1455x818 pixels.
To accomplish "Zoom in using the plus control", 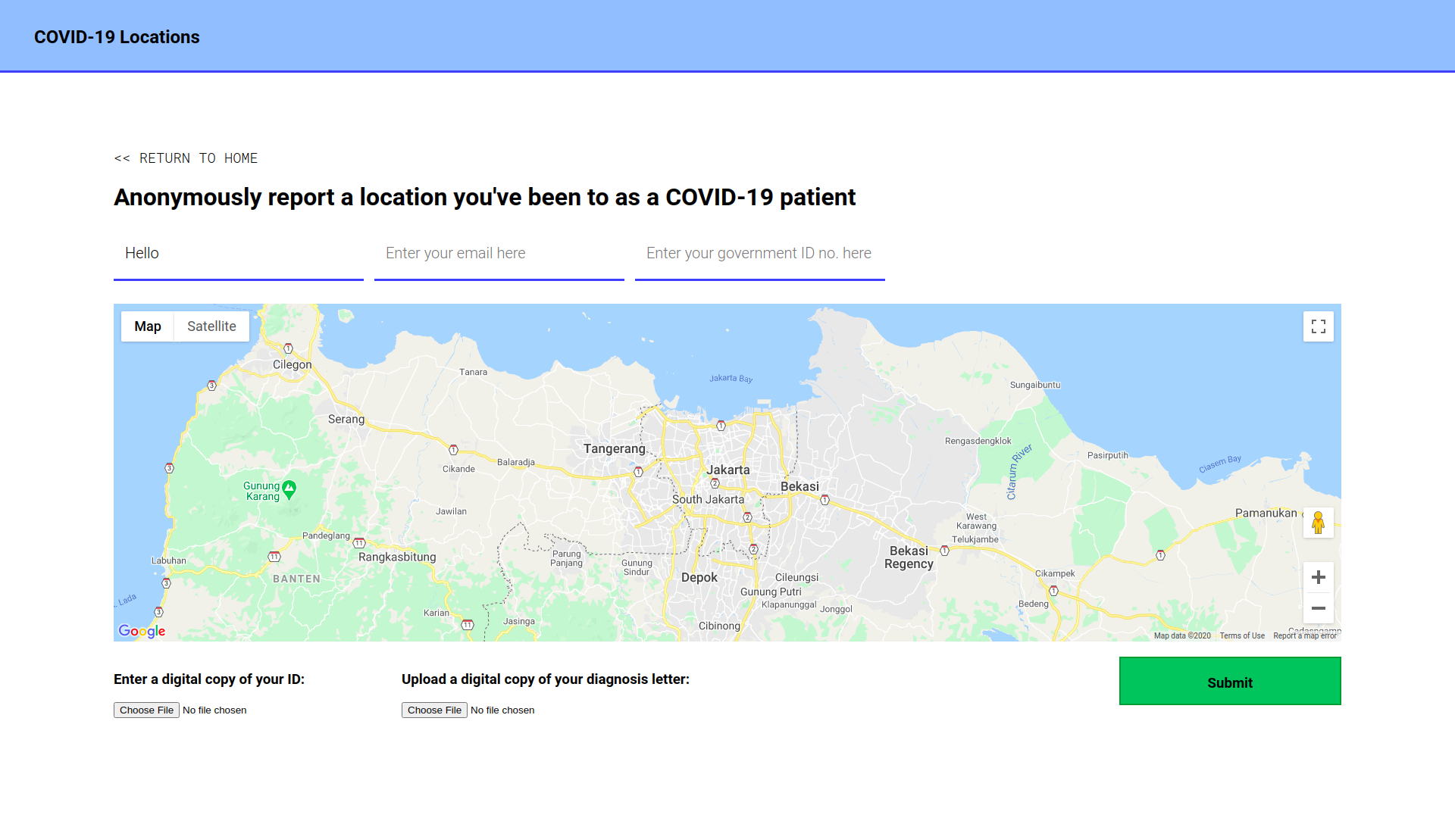I will click(1319, 577).
